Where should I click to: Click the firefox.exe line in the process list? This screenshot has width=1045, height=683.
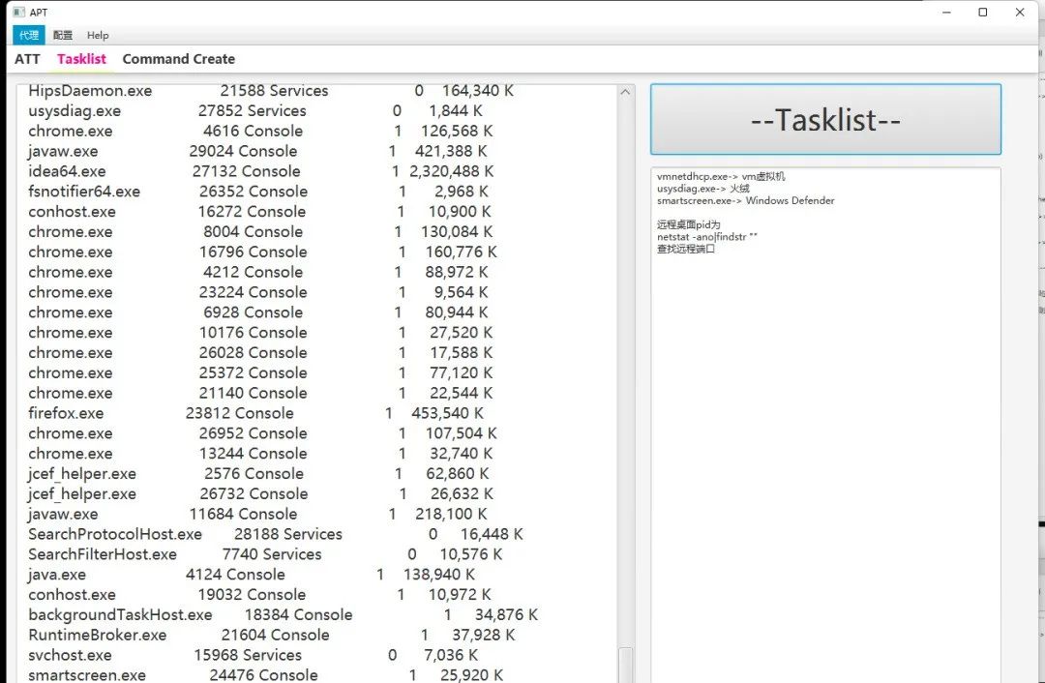coord(255,413)
